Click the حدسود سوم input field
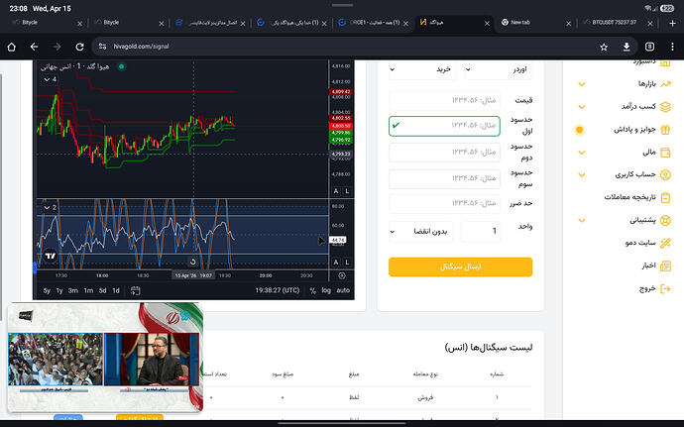684x427 pixels. (x=444, y=178)
